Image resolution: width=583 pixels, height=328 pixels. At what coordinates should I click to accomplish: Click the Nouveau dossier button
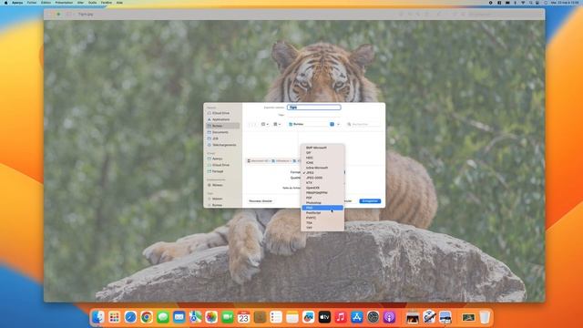(261, 200)
